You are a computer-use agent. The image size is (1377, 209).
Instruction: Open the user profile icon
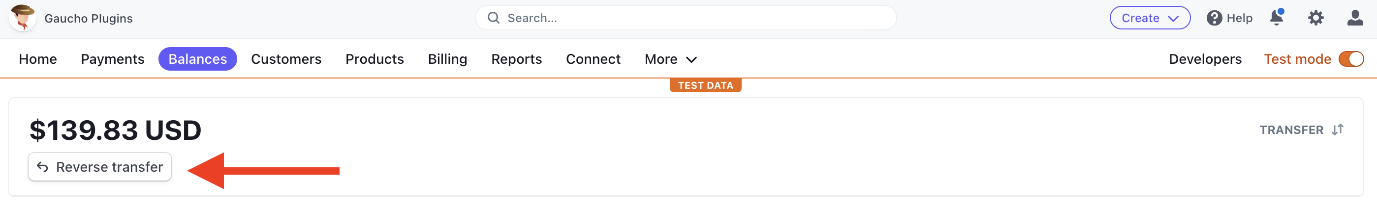click(x=1354, y=18)
